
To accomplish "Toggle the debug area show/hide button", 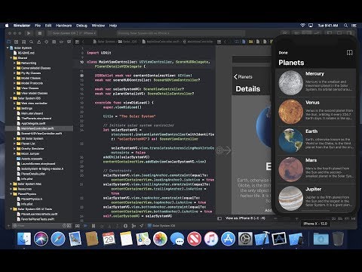I will 78,226.
